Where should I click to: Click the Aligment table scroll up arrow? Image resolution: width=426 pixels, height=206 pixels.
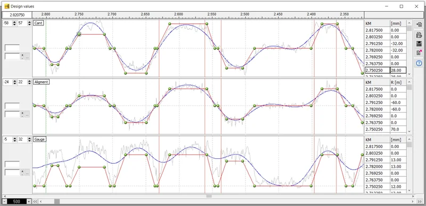coord(409,82)
